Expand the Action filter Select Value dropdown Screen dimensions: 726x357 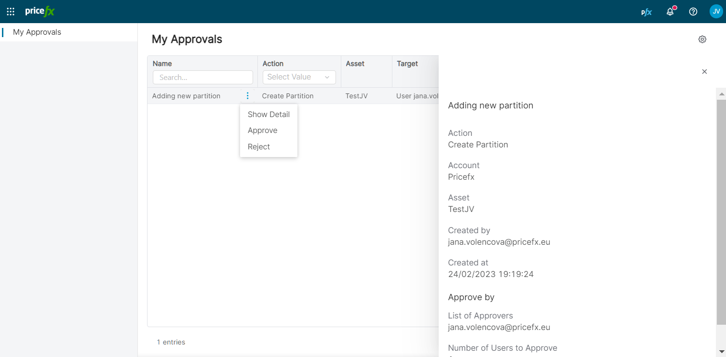[299, 77]
